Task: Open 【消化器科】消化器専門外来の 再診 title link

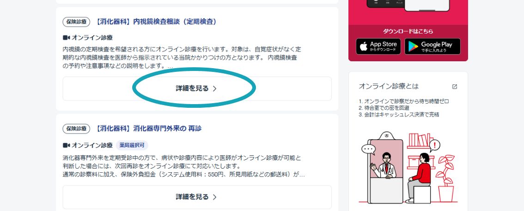Action: (148, 129)
